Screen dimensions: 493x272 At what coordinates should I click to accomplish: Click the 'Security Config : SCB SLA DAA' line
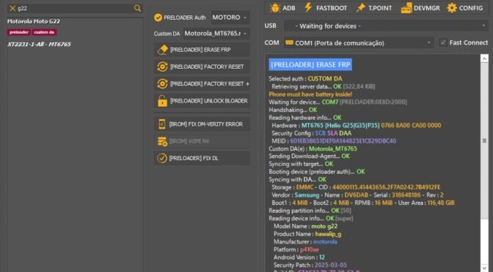click(312, 133)
